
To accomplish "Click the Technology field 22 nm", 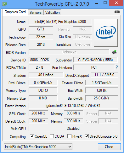I will click(41, 37).
